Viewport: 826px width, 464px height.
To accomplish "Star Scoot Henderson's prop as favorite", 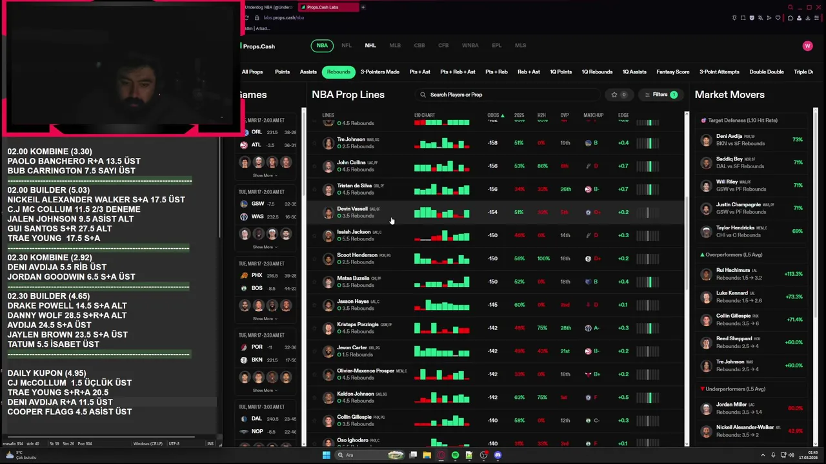I will coord(315,259).
